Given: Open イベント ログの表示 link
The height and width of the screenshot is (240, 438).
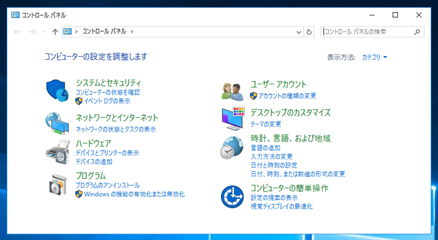Looking at the screenshot, I should (x=107, y=101).
